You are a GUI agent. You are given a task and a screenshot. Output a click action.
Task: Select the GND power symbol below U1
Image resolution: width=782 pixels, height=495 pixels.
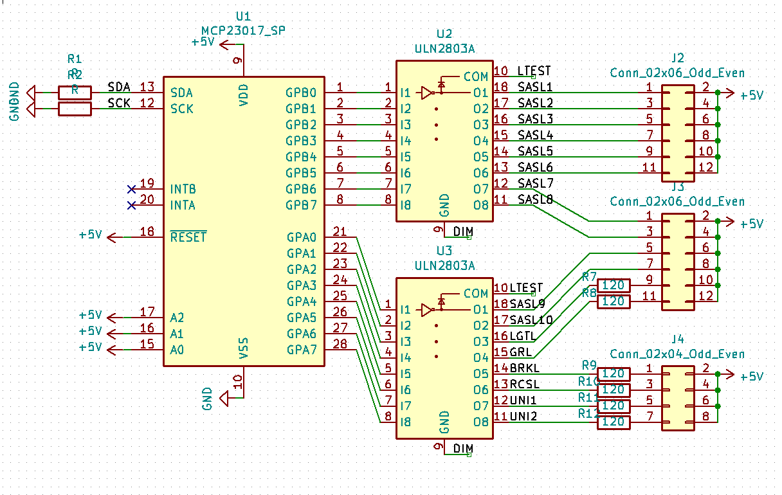[224, 399]
